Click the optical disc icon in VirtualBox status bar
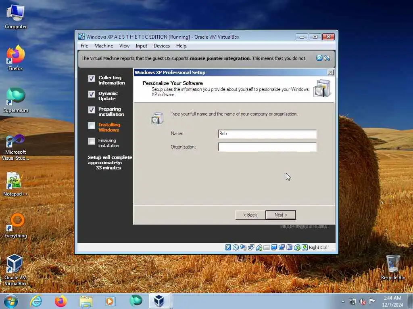 point(236,247)
